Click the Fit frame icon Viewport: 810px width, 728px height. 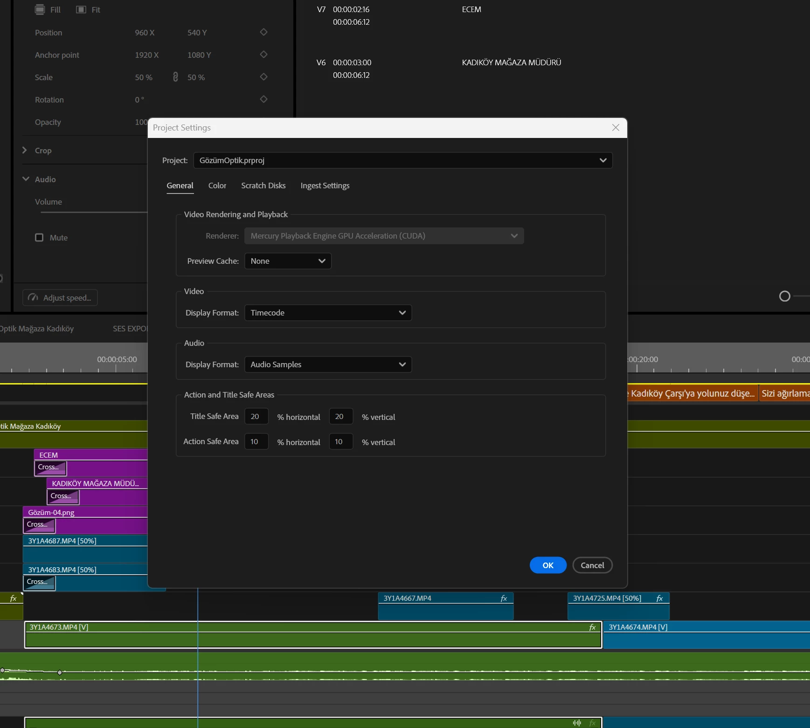pos(81,10)
